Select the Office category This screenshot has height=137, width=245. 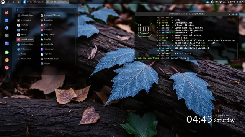pyautogui.click(x=21, y=35)
